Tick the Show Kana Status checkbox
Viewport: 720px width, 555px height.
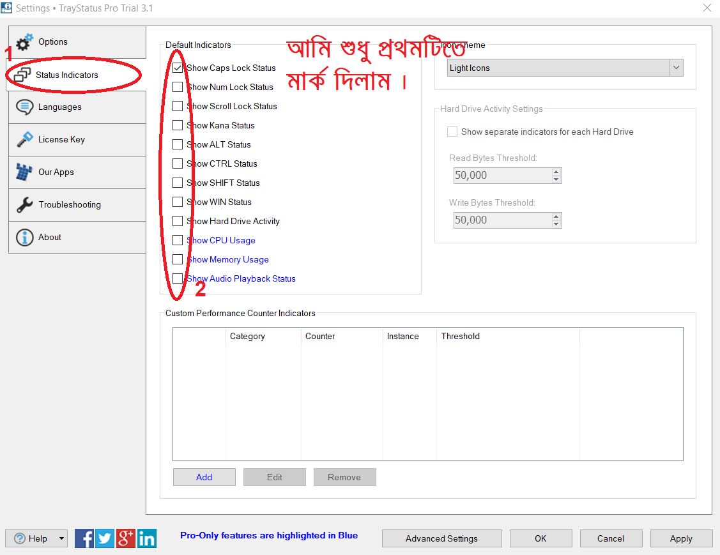pyautogui.click(x=177, y=125)
